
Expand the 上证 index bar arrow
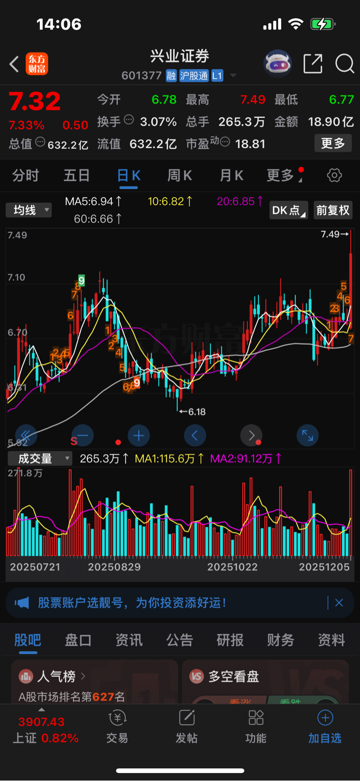[x=41, y=710]
